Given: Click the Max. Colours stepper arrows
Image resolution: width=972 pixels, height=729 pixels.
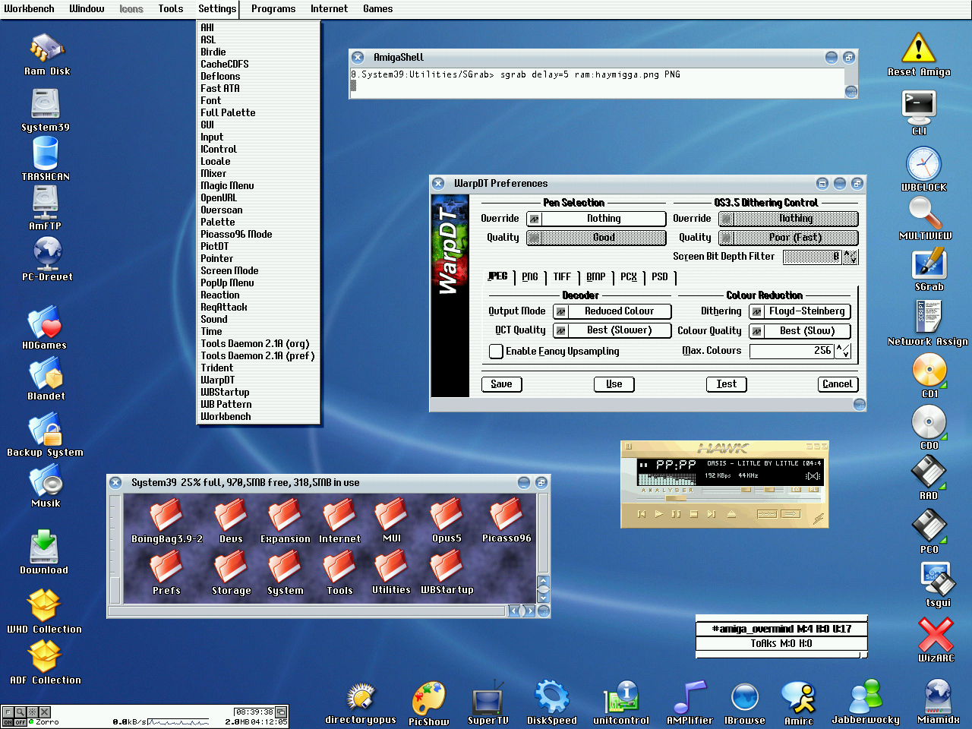Looking at the screenshot, I should click(844, 351).
